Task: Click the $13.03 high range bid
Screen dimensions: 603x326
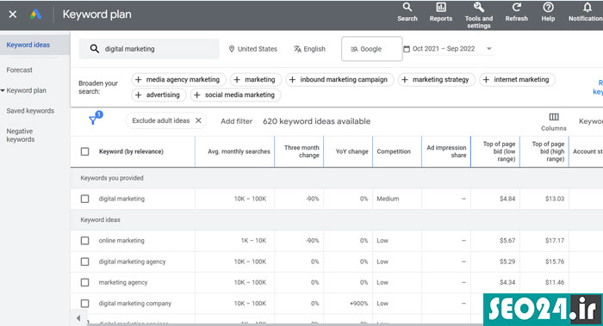Action: point(555,199)
